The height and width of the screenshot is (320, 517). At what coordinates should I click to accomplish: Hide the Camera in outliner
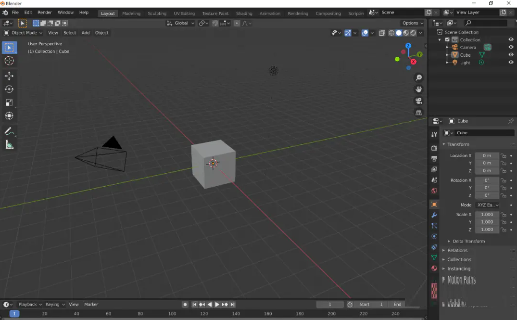click(x=511, y=47)
